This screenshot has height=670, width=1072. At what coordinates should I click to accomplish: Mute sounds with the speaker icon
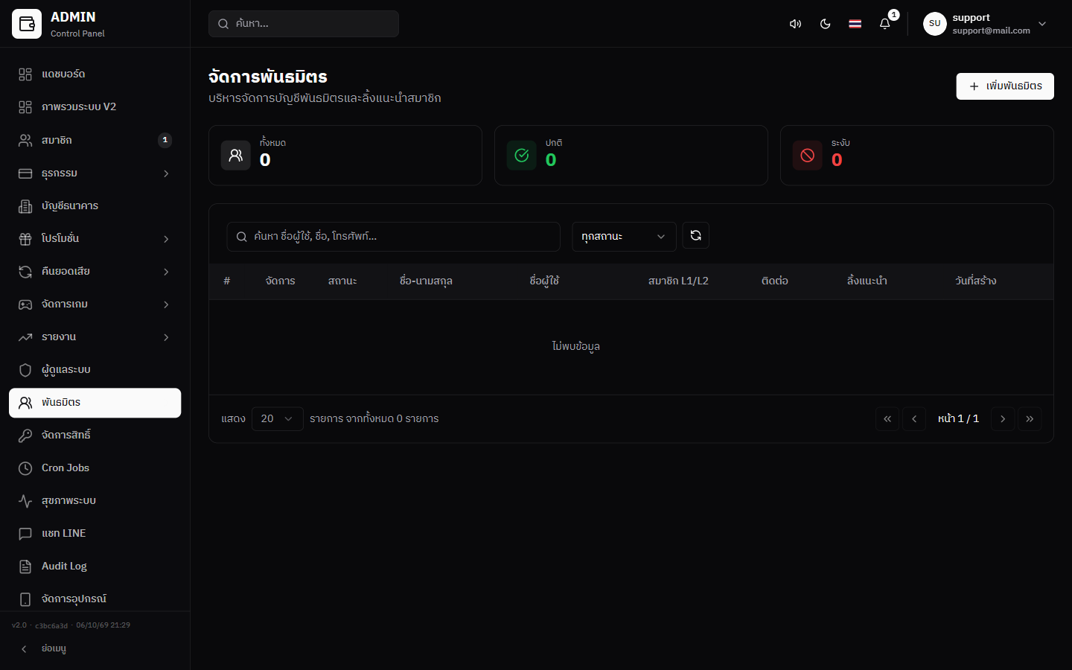coord(795,24)
